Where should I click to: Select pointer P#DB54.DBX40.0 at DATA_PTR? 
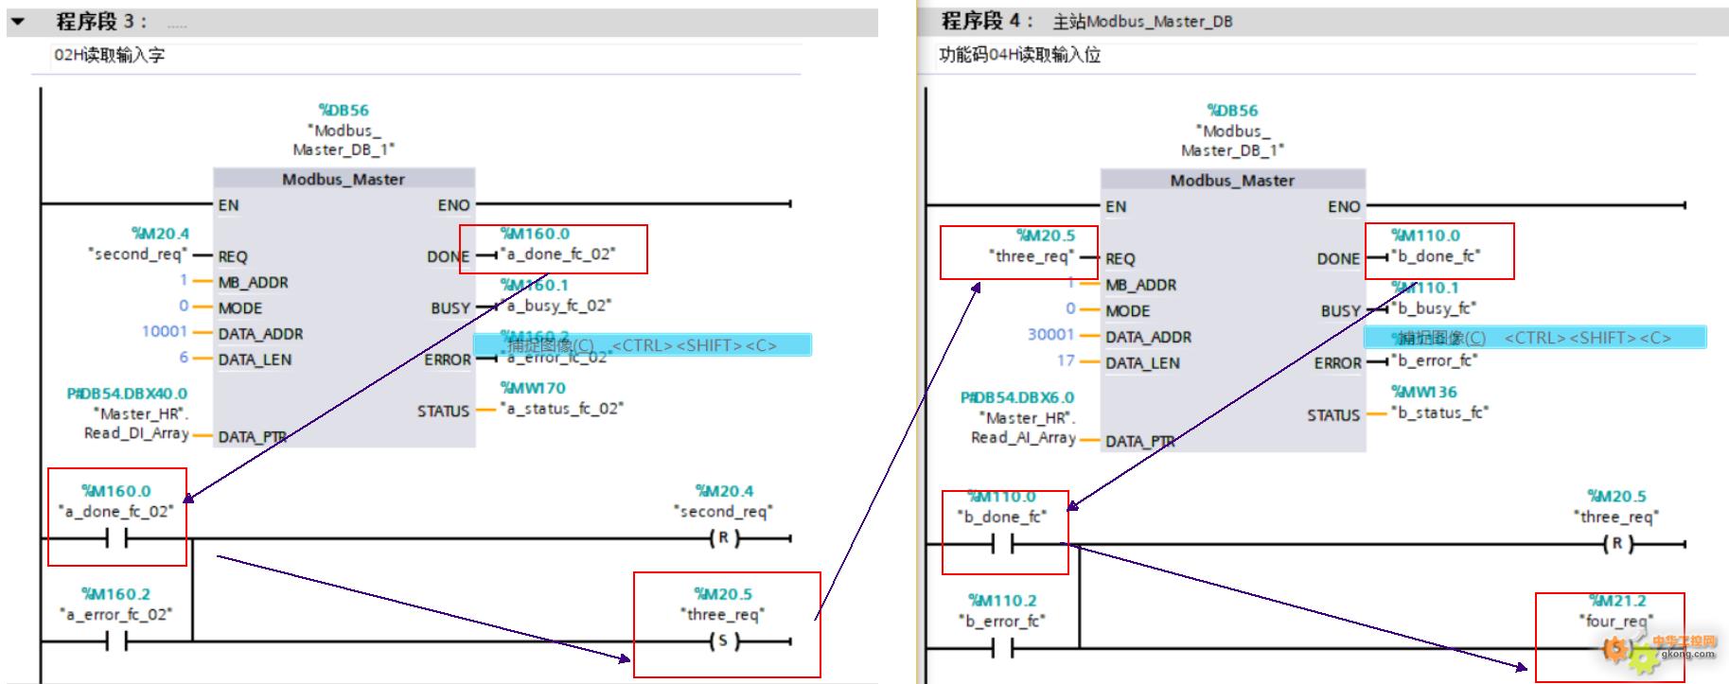pyautogui.click(x=127, y=393)
